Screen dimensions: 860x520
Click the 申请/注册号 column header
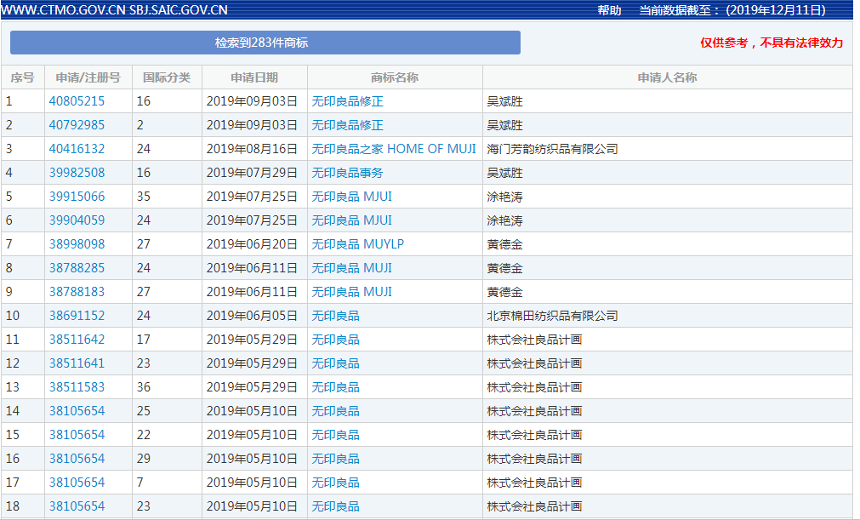point(88,77)
